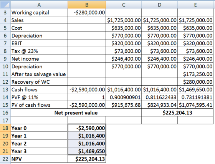Image resolution: width=215 pixels, height=164 pixels.
Task: Click the 'EBIT' label cell
Action: (x=39, y=43)
